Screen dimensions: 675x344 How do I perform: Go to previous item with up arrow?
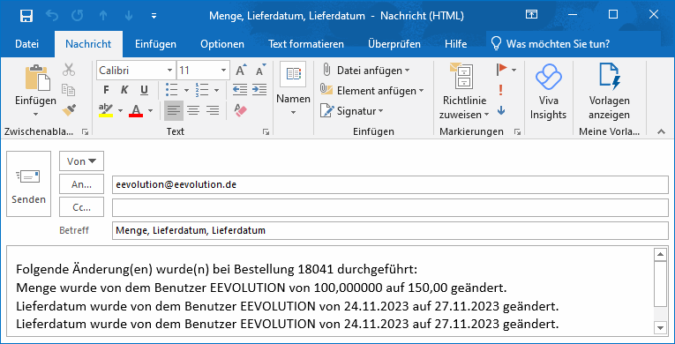click(x=103, y=16)
